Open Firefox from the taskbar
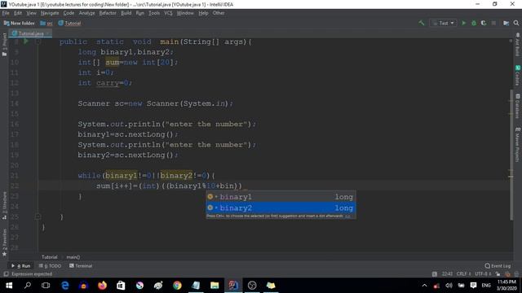Screen dimensions: 522x293 (x=102, y=286)
